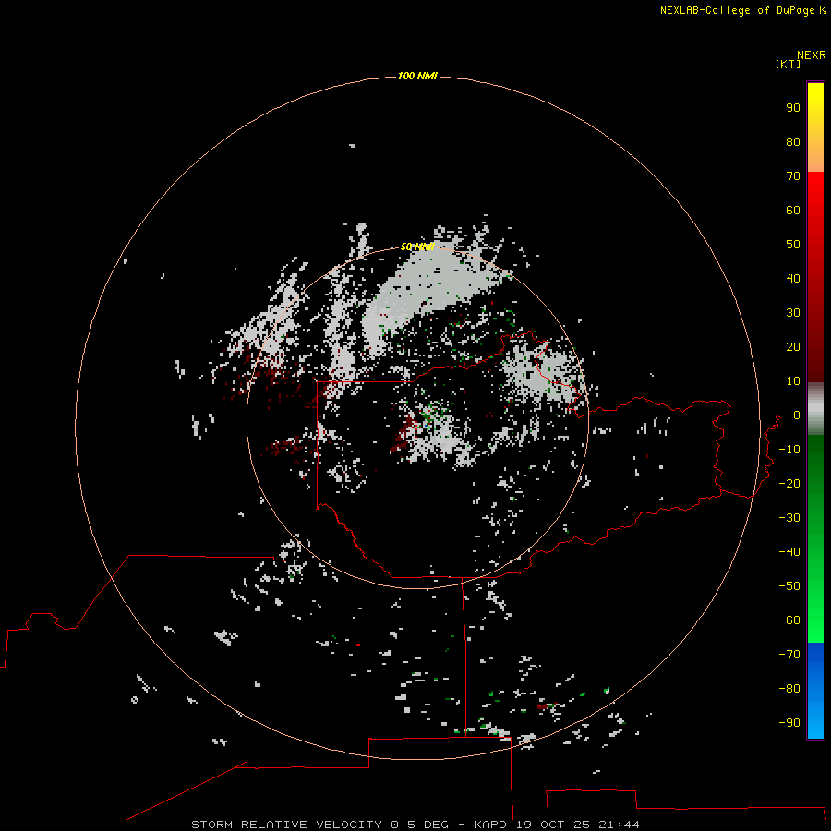831x831 pixels.
Task: Click the 40 value on the velocity scale
Action: 793,279
